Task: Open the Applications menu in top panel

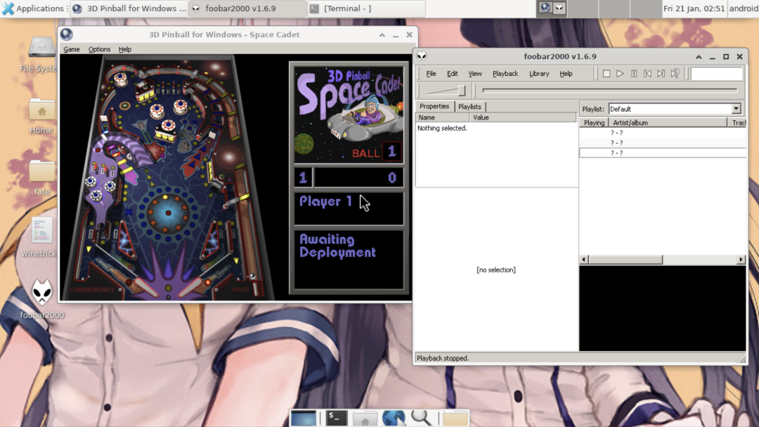Action: tap(33, 8)
